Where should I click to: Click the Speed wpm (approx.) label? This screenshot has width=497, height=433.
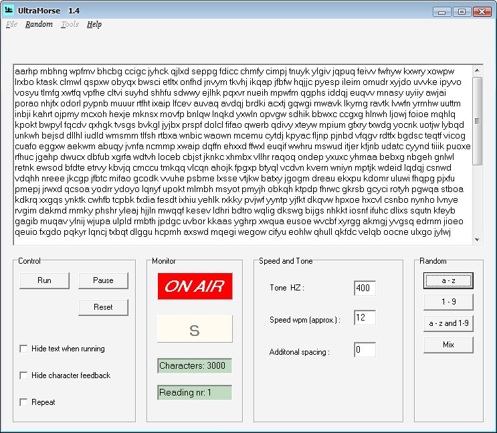click(x=305, y=320)
